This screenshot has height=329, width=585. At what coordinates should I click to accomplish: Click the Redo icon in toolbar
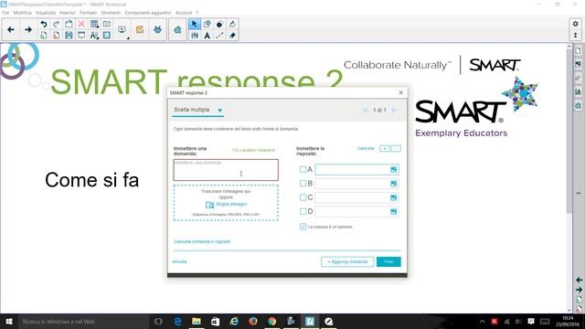tap(57, 24)
